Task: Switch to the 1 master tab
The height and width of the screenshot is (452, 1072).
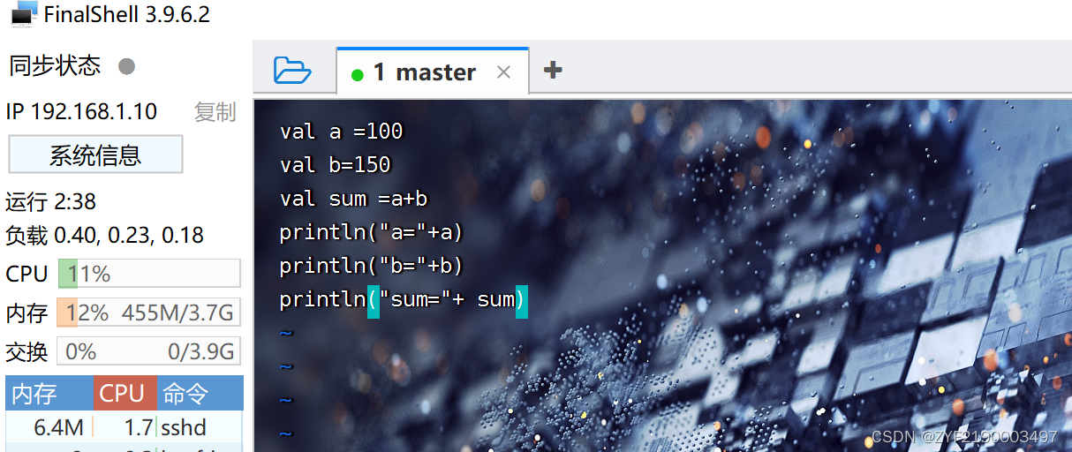Action: click(433, 72)
